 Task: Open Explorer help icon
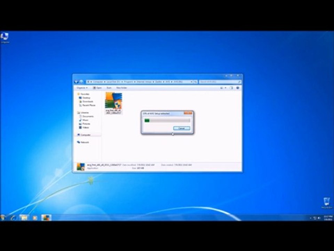point(238,88)
